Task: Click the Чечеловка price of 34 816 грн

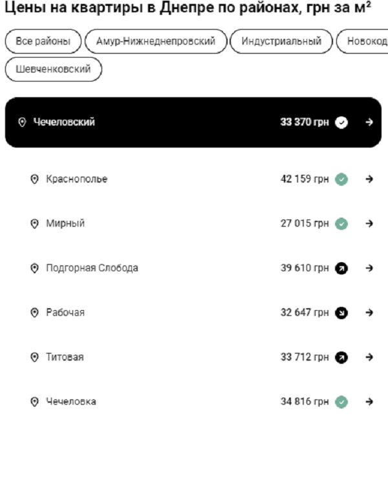Action: (304, 402)
